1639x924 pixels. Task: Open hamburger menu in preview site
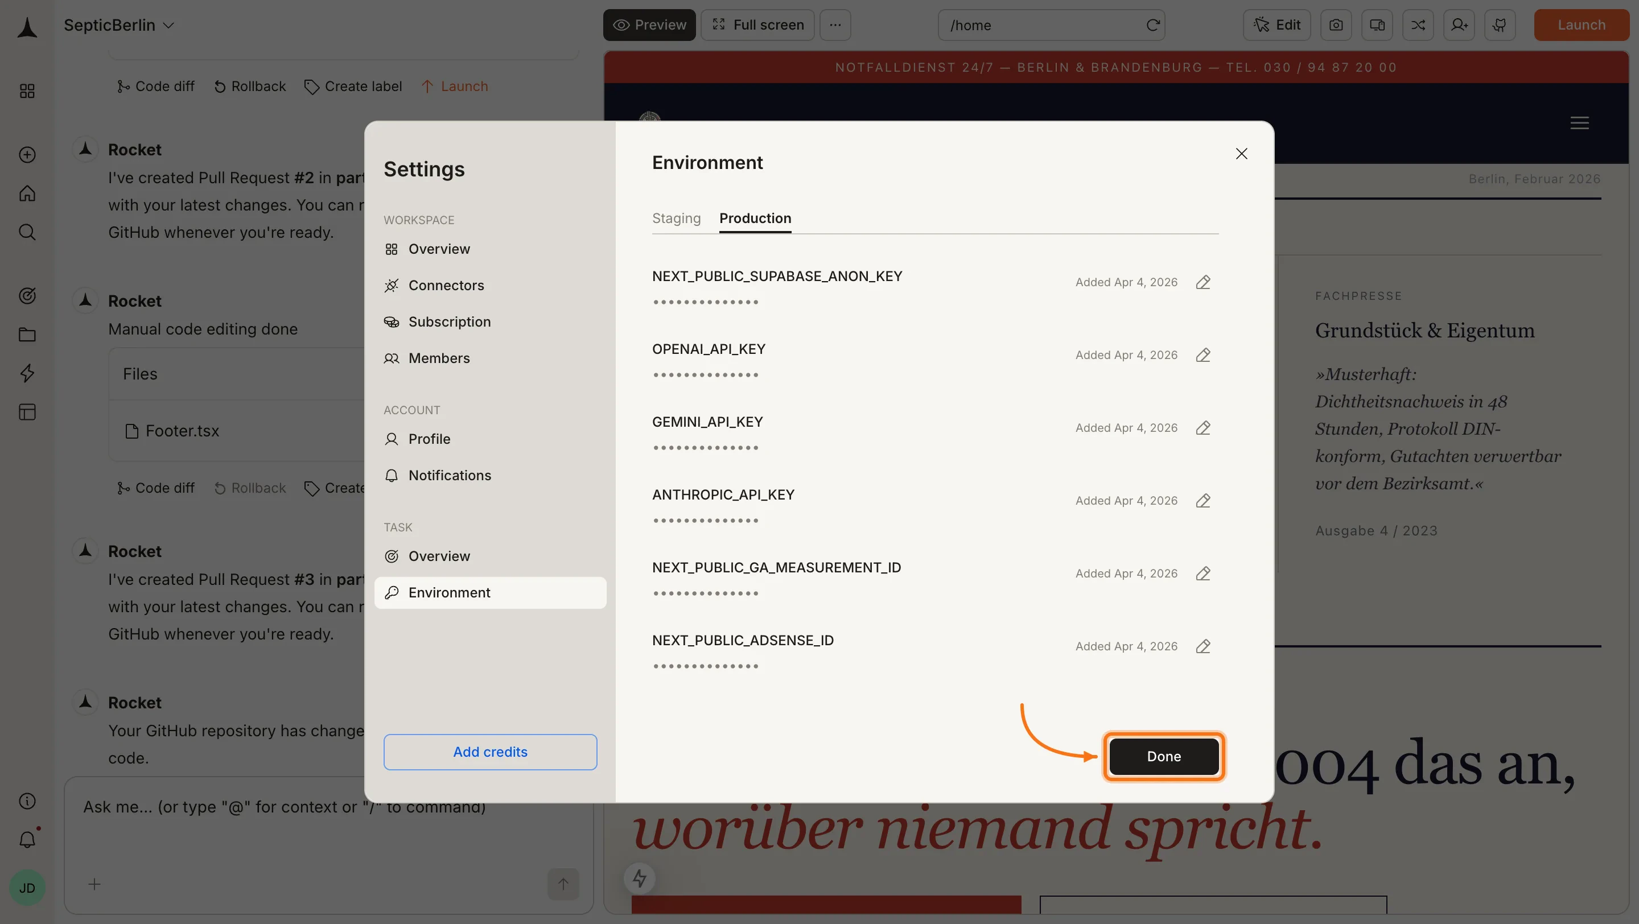[1579, 123]
